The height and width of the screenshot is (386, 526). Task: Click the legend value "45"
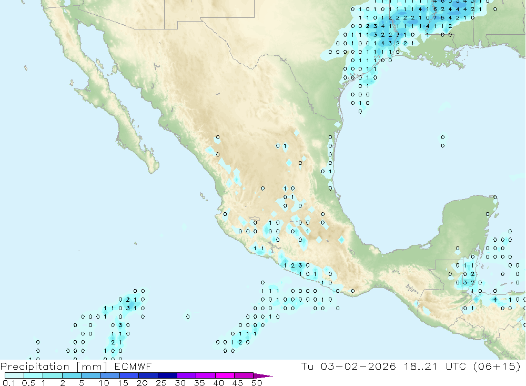point(238,383)
